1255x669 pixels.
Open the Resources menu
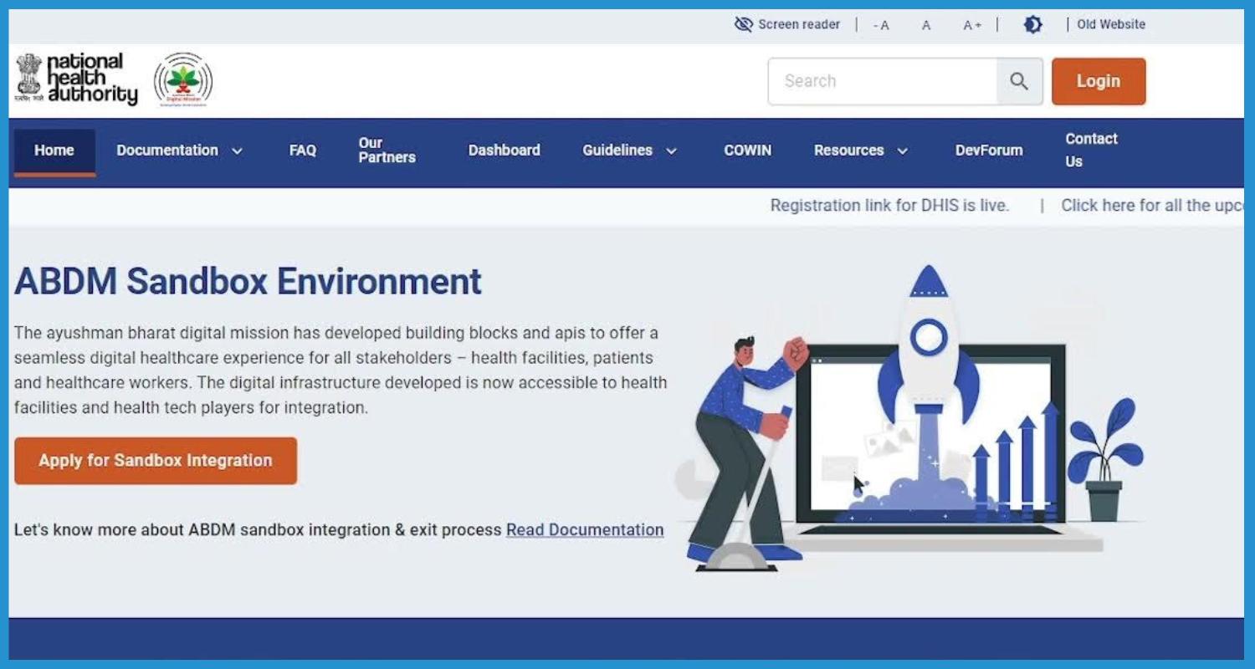point(849,151)
